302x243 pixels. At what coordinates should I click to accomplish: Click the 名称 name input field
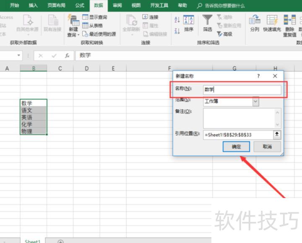[242, 89]
